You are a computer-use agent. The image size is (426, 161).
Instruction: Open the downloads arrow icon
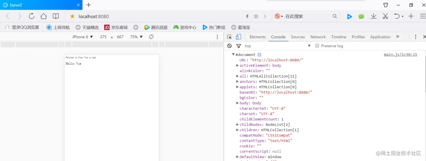click(374, 16)
